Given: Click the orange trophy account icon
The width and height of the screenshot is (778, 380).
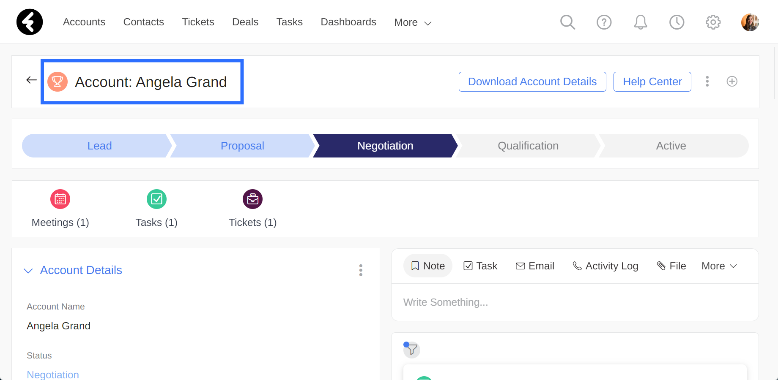Looking at the screenshot, I should 58,81.
